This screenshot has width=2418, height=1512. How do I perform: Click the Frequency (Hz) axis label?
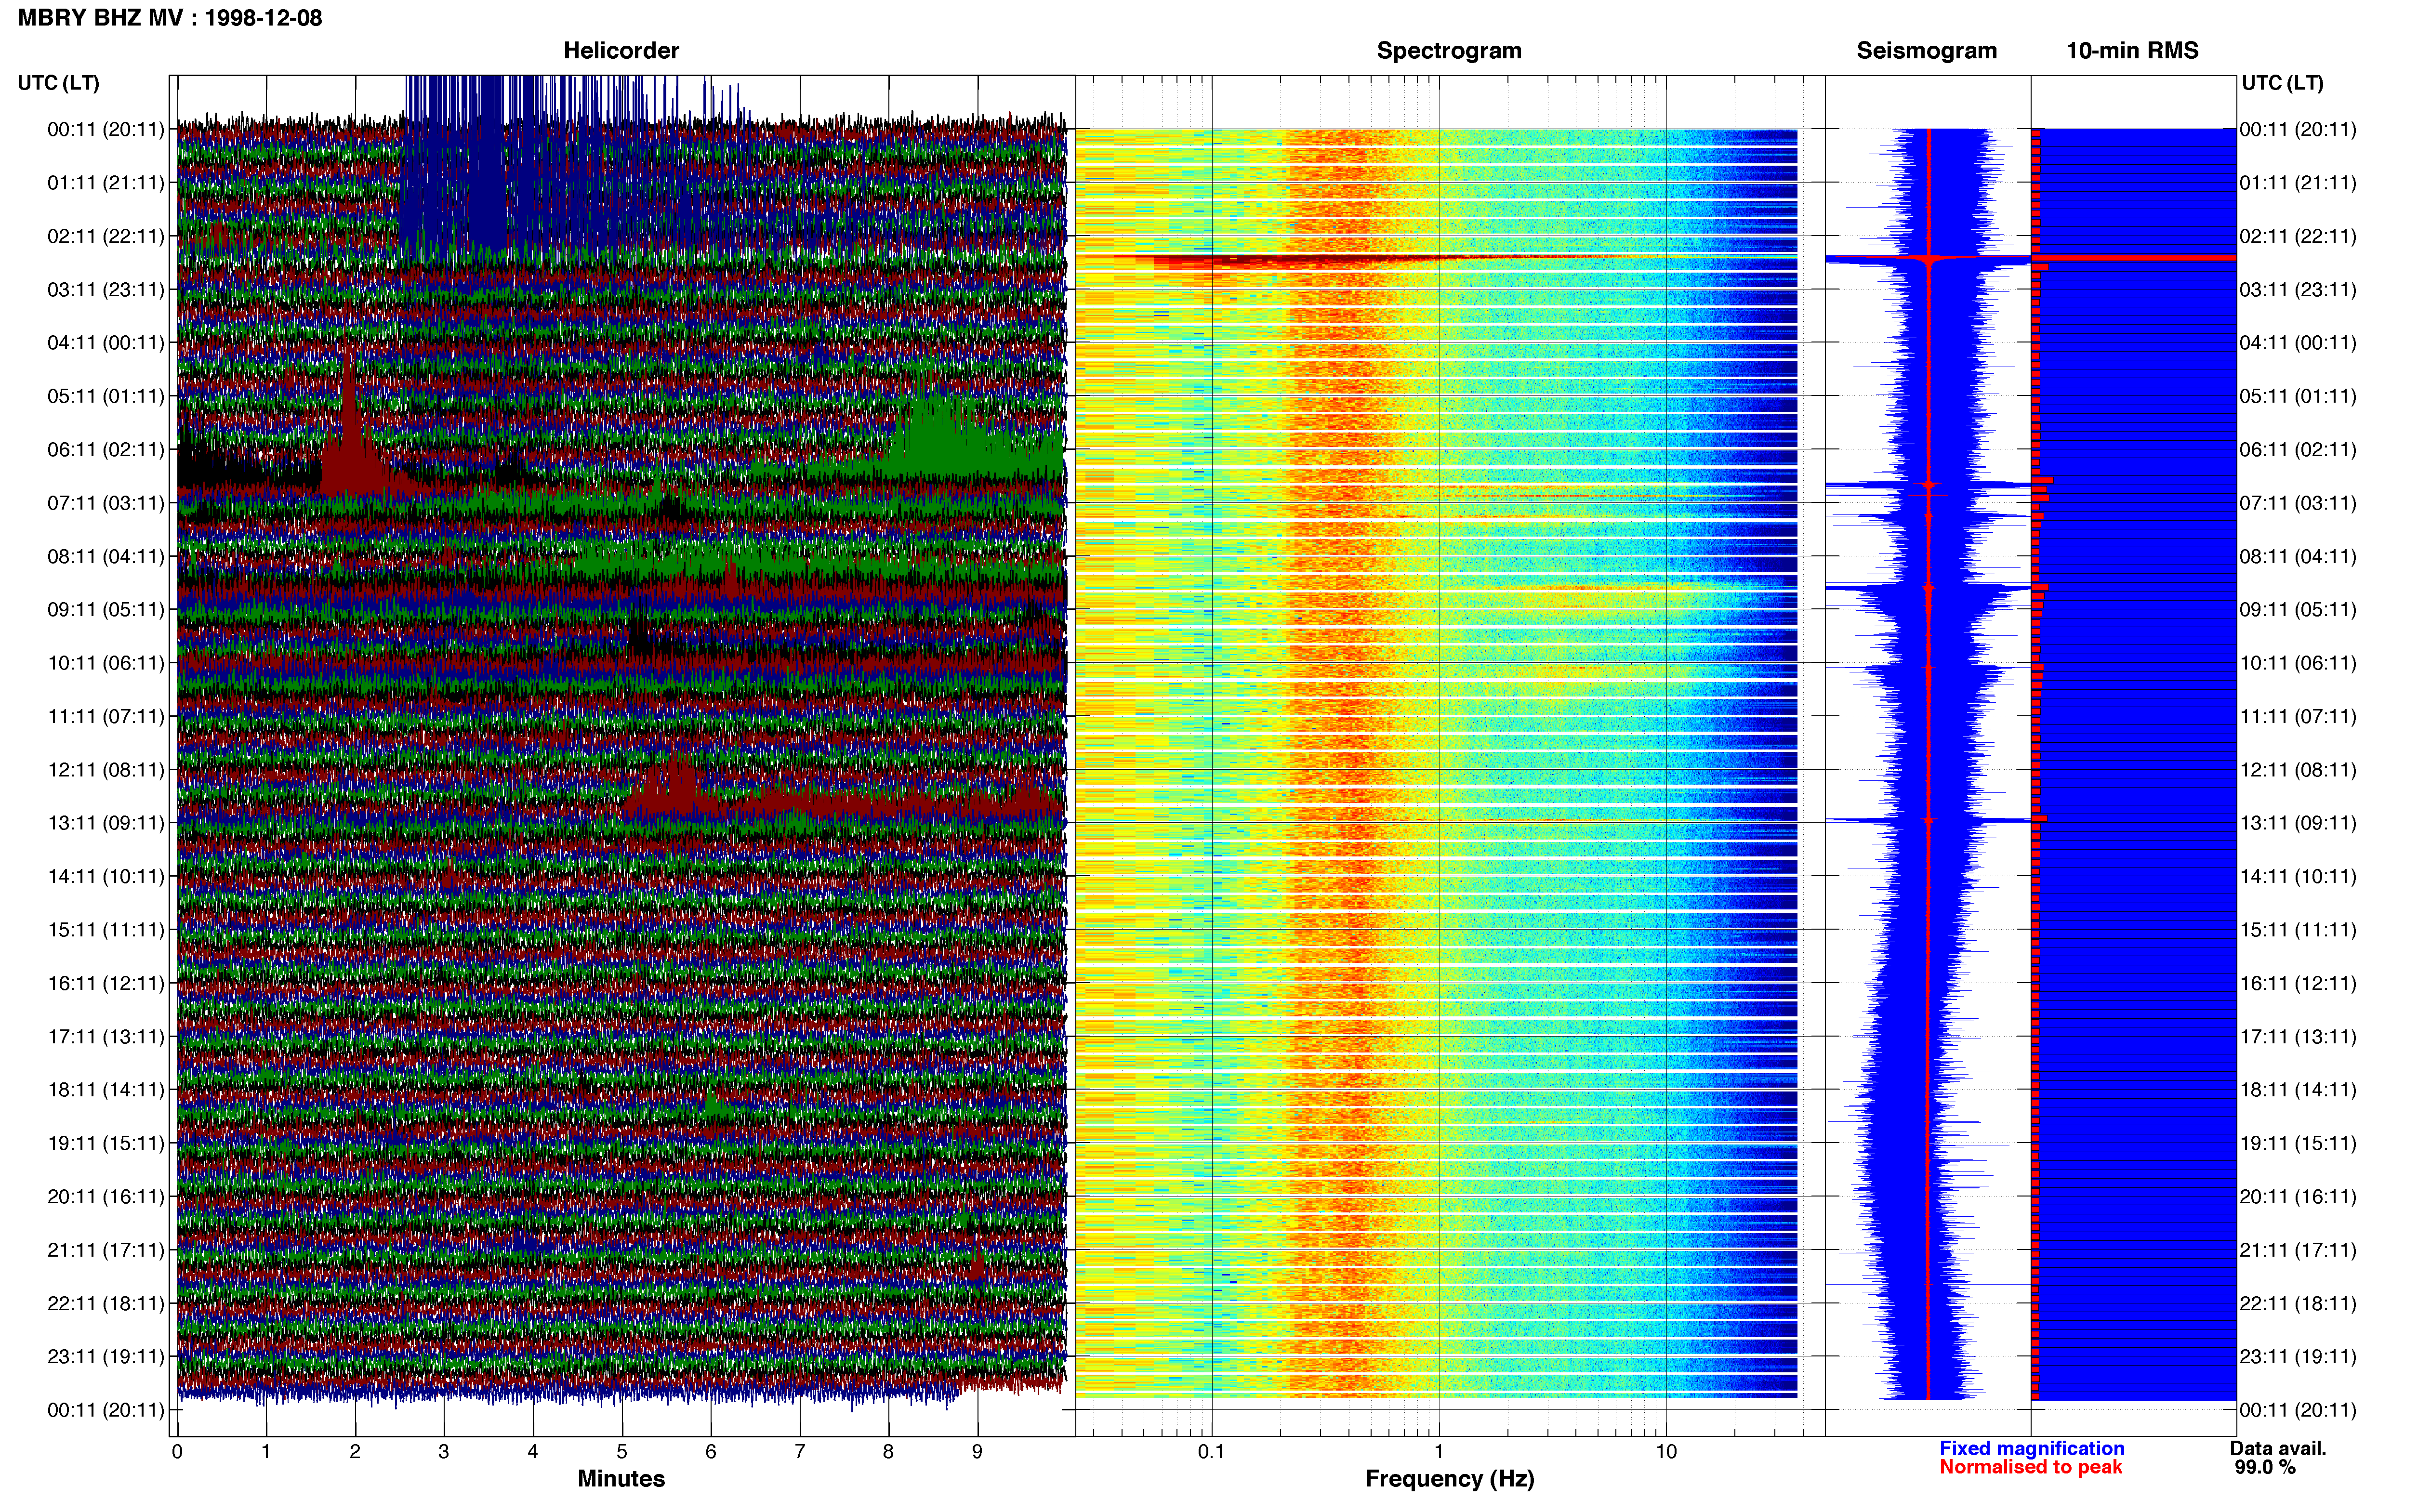click(x=1449, y=1479)
